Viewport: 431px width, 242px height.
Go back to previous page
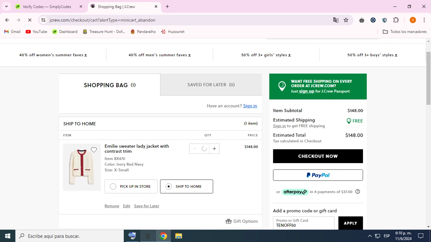click(7, 20)
